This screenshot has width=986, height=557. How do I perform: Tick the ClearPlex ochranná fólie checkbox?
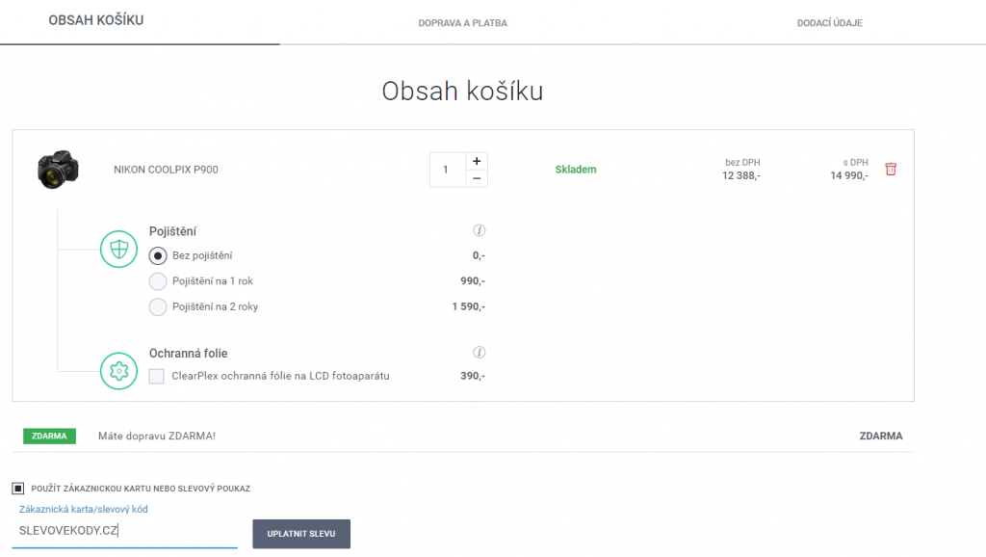[x=157, y=377]
